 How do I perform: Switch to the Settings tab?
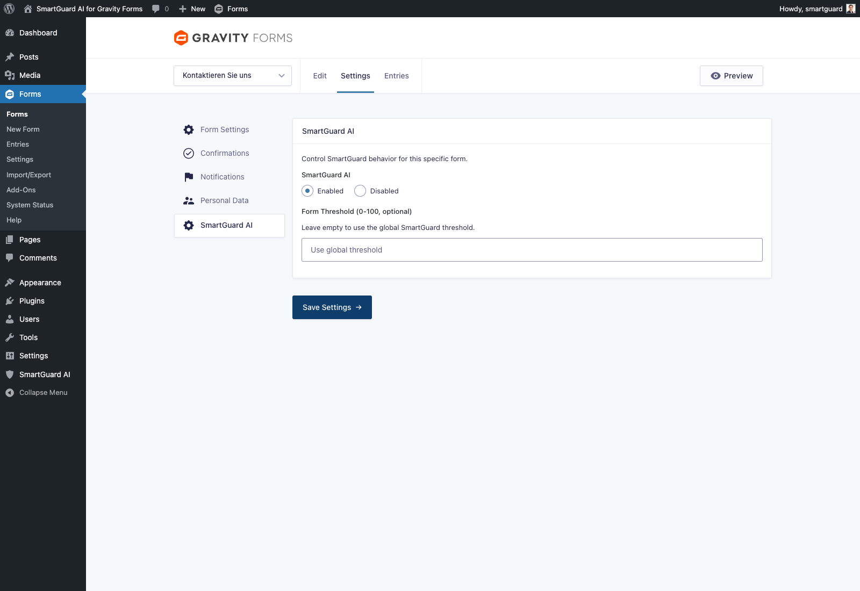tap(355, 76)
